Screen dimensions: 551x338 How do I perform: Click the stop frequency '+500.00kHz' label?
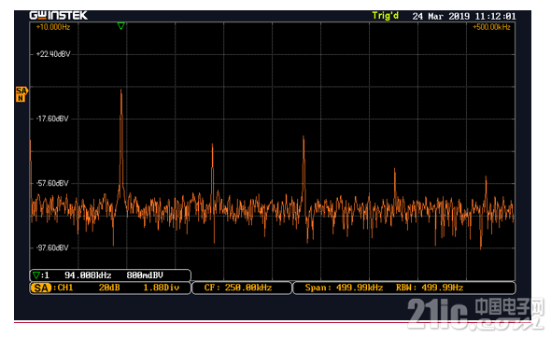[x=491, y=27]
